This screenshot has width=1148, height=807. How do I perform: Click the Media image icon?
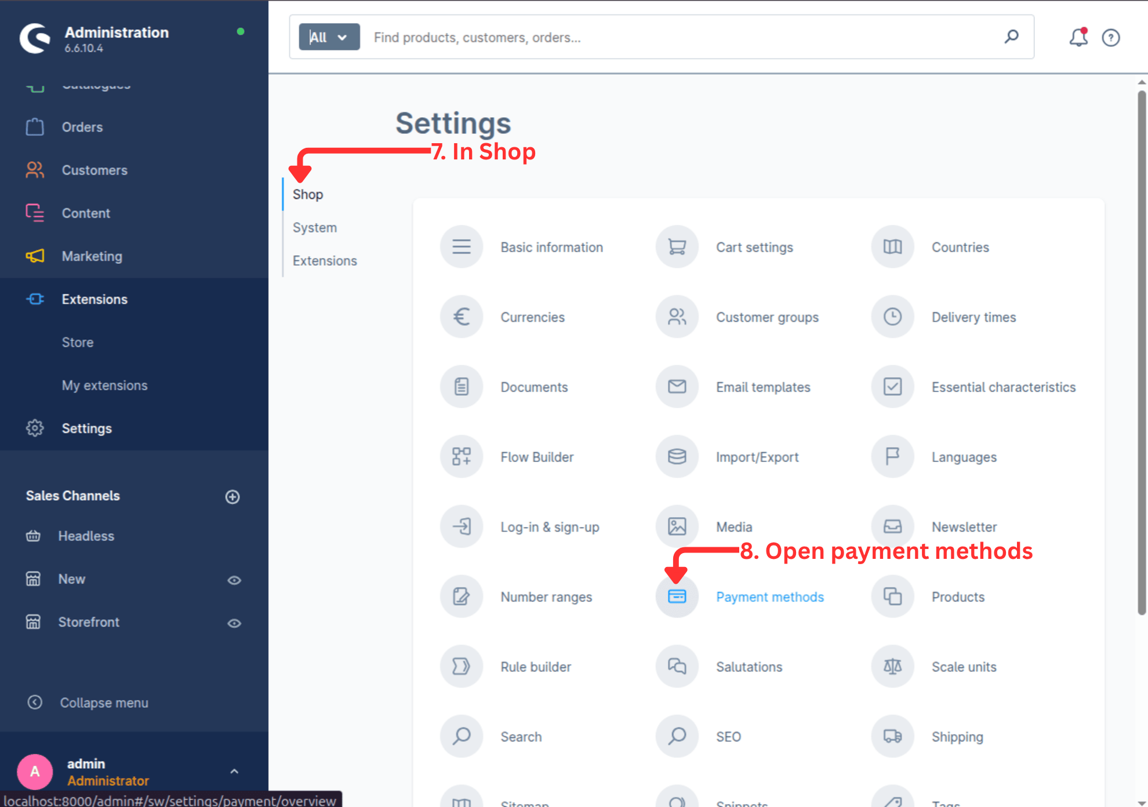(x=677, y=526)
